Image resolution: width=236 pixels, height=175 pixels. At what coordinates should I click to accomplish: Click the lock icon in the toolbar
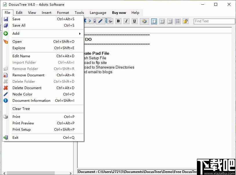tap(186, 21)
